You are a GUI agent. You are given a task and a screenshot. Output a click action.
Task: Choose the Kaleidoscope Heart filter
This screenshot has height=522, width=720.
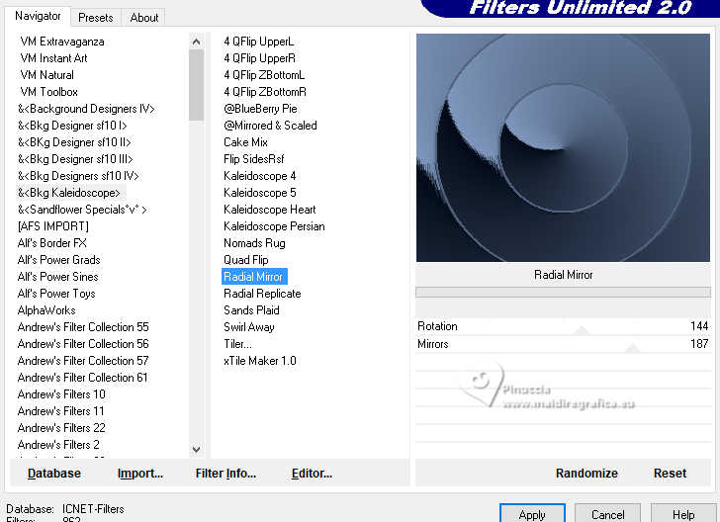click(x=270, y=210)
